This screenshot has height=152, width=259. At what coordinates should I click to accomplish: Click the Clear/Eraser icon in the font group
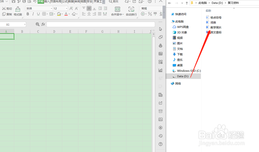coord(74,14)
